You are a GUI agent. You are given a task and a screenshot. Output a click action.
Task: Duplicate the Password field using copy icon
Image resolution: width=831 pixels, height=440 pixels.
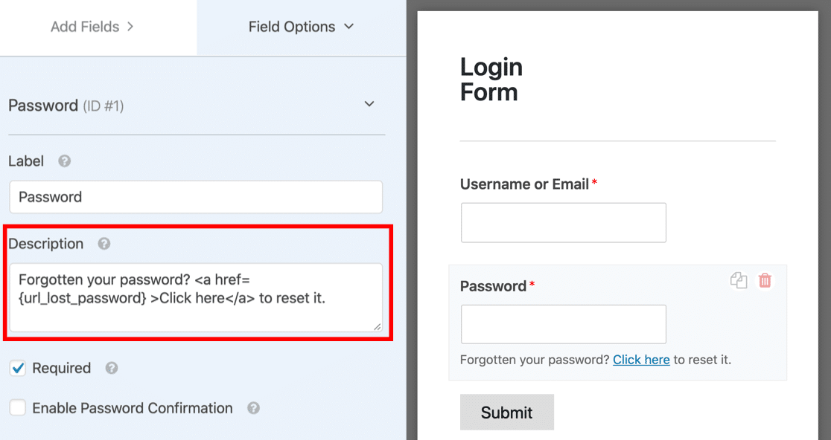[739, 280]
